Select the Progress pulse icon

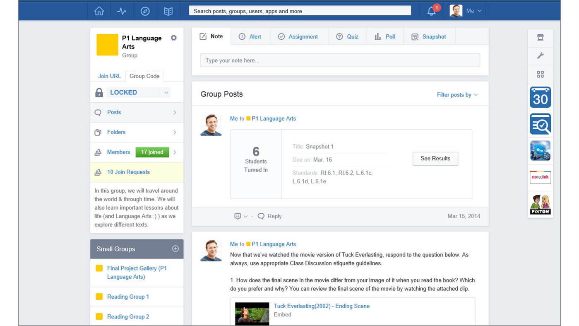click(122, 11)
